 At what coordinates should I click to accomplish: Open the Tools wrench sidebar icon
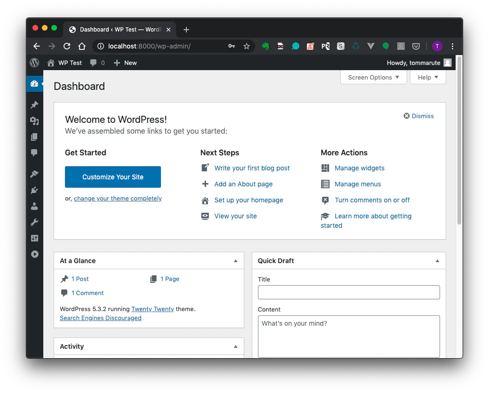pyautogui.click(x=34, y=222)
